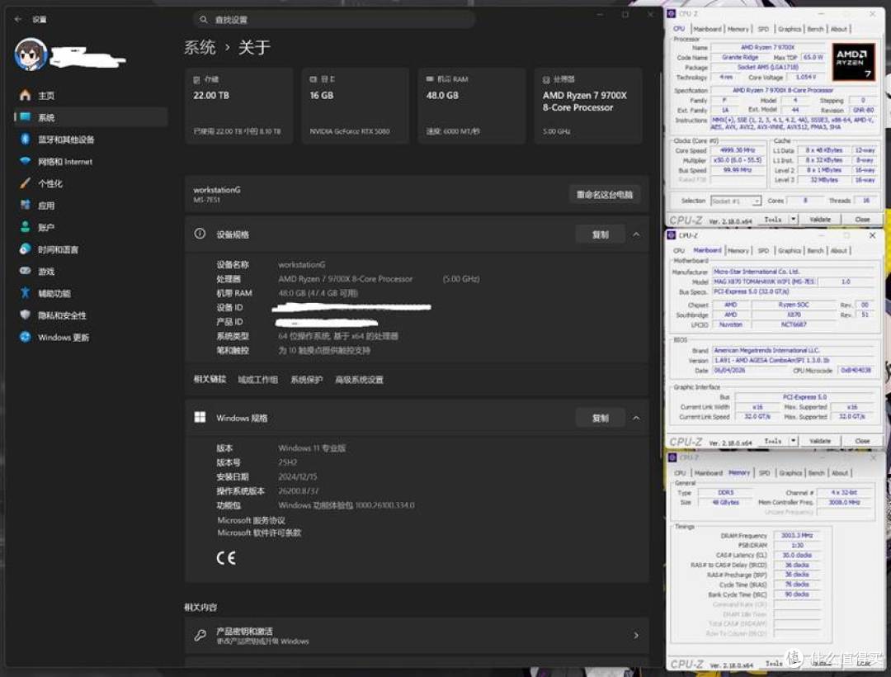Open 游戏 gamepad icon in sidebar
The width and height of the screenshot is (891, 677).
(25, 271)
